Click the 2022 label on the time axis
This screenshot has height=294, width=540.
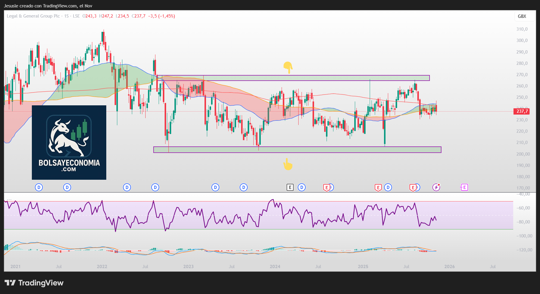click(x=102, y=266)
